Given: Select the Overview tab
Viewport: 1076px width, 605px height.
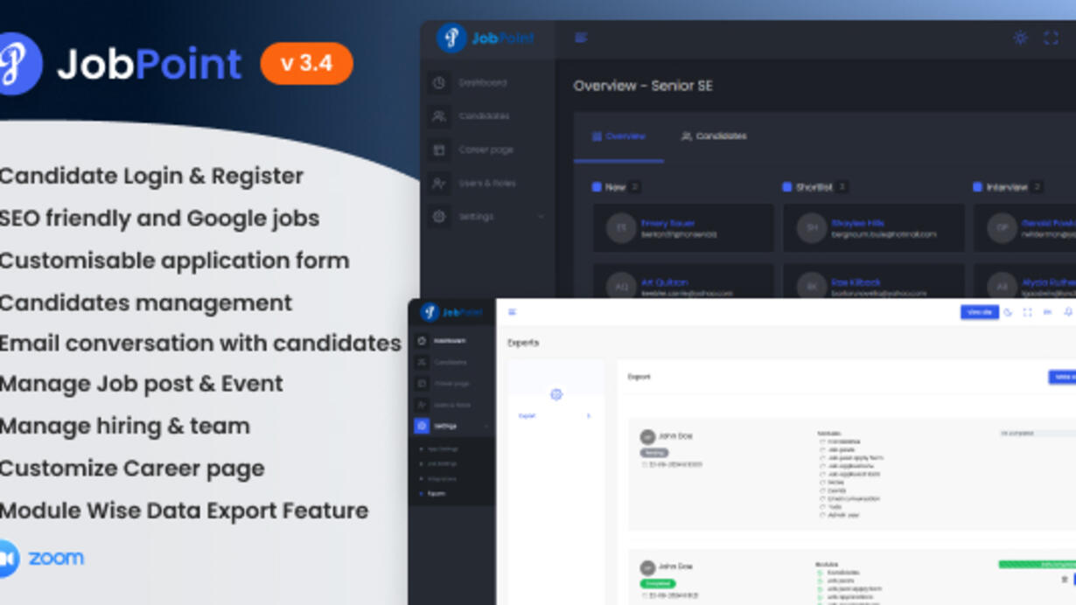Looking at the screenshot, I should (618, 136).
